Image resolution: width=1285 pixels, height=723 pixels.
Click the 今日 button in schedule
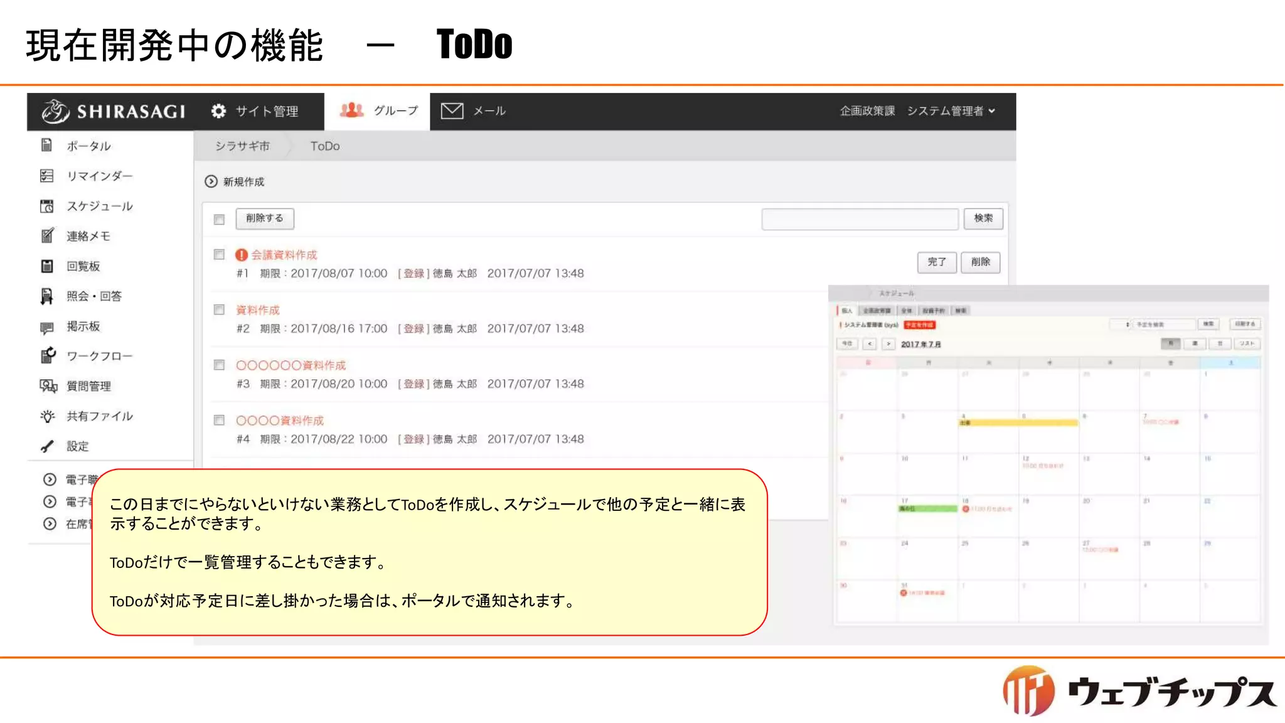[x=847, y=344]
